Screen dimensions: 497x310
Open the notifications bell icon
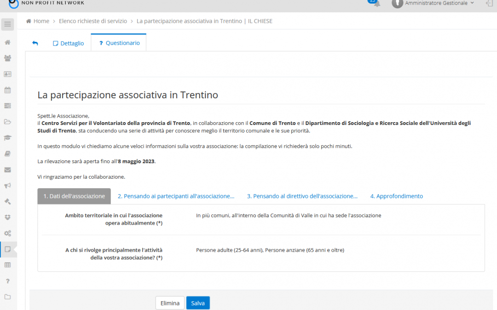click(x=376, y=3)
